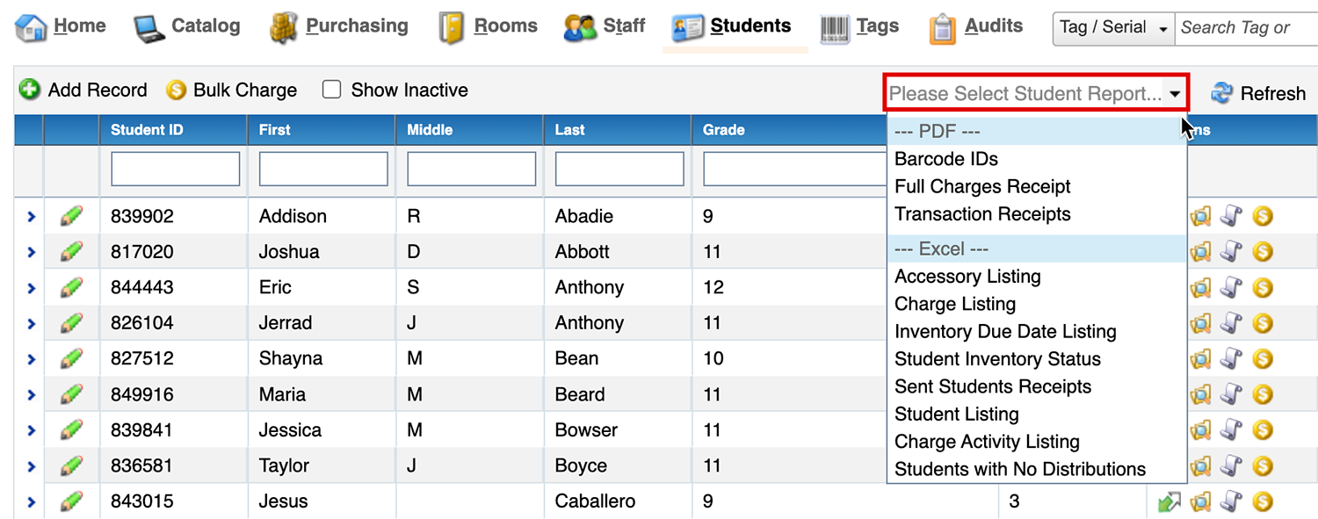Click the Bulk Charge coin icon
The image size is (1318, 519).
coord(176,90)
